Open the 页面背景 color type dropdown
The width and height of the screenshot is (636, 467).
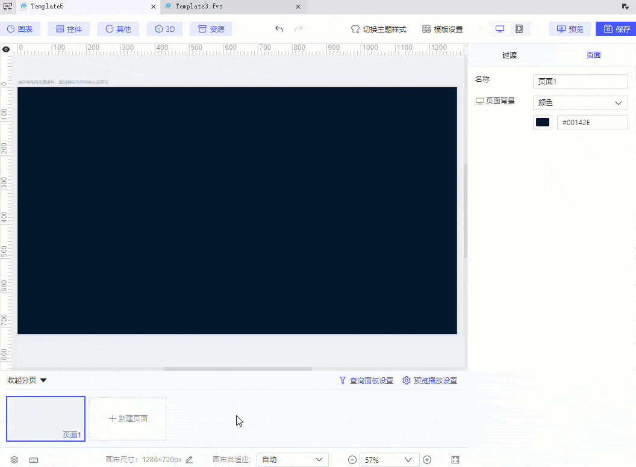(579, 102)
